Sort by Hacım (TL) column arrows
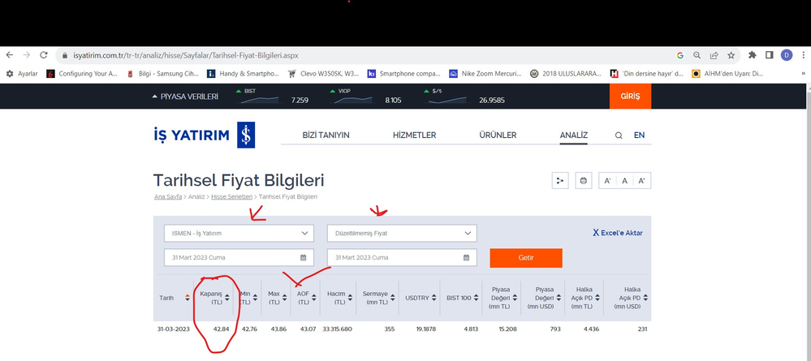This screenshot has width=811, height=361. 350,298
